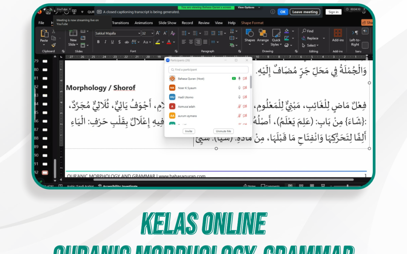Switch to the Animations tab
Viewport: 407px width, 254px height.
pos(144,23)
